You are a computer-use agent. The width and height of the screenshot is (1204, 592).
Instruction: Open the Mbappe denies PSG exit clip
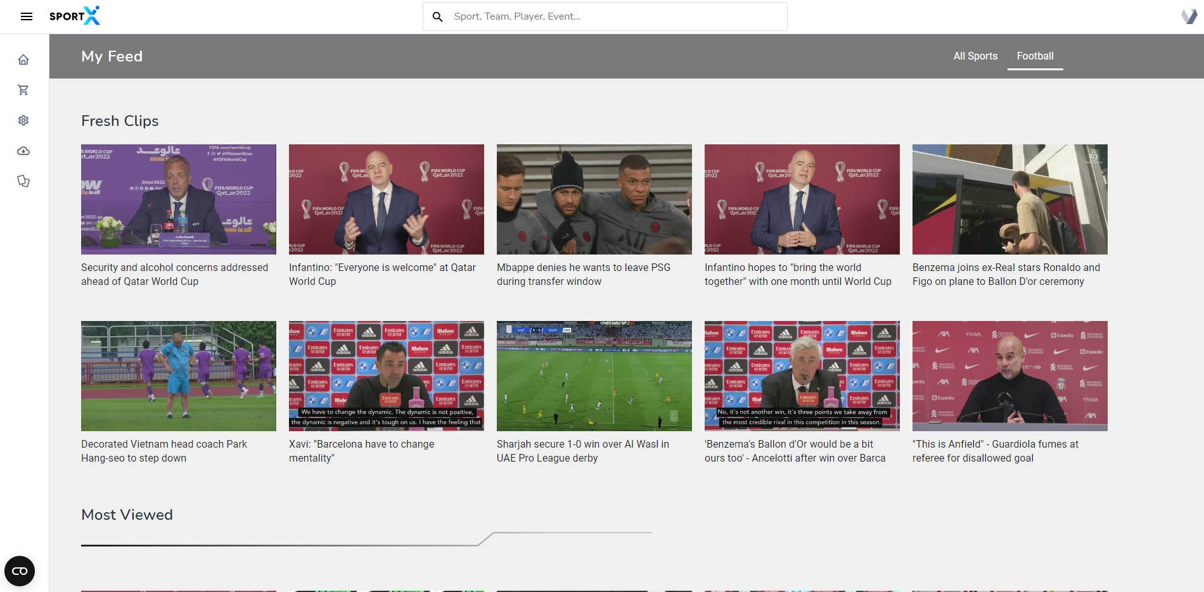click(594, 199)
